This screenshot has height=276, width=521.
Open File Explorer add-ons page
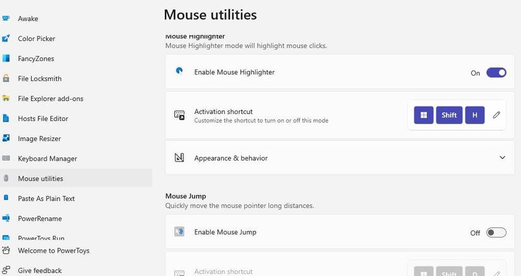(x=51, y=99)
